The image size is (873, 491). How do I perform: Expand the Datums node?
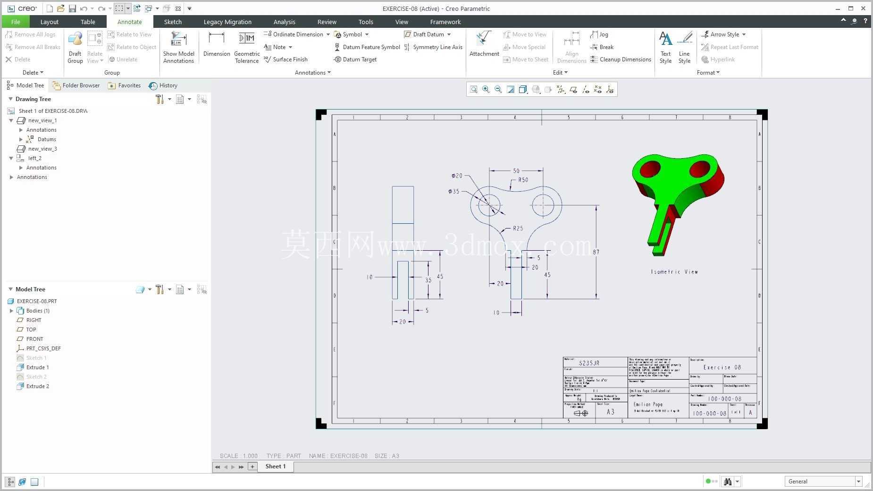point(21,139)
